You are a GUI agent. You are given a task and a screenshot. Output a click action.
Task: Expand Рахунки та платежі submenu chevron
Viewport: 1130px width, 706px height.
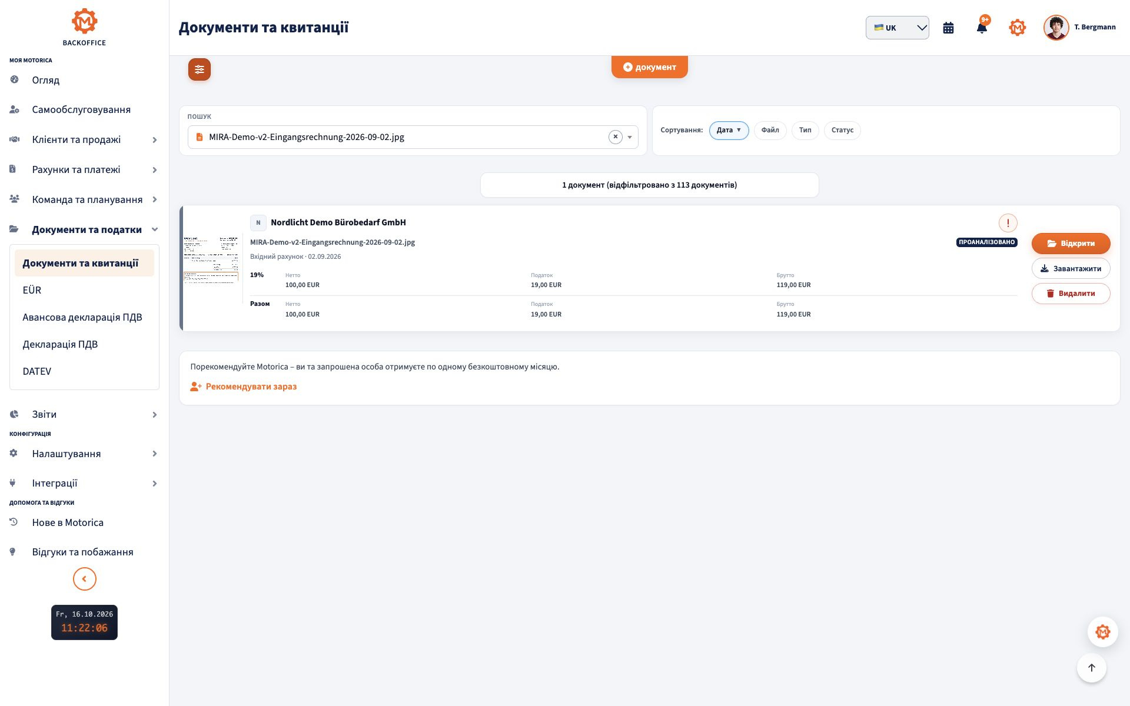click(x=155, y=170)
